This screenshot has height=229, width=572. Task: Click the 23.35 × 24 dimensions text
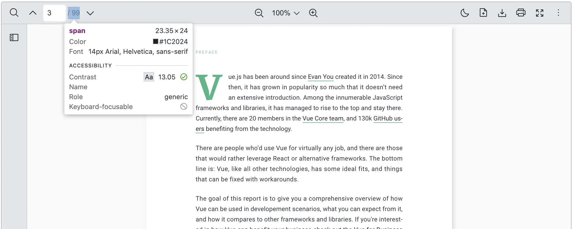pyautogui.click(x=172, y=31)
